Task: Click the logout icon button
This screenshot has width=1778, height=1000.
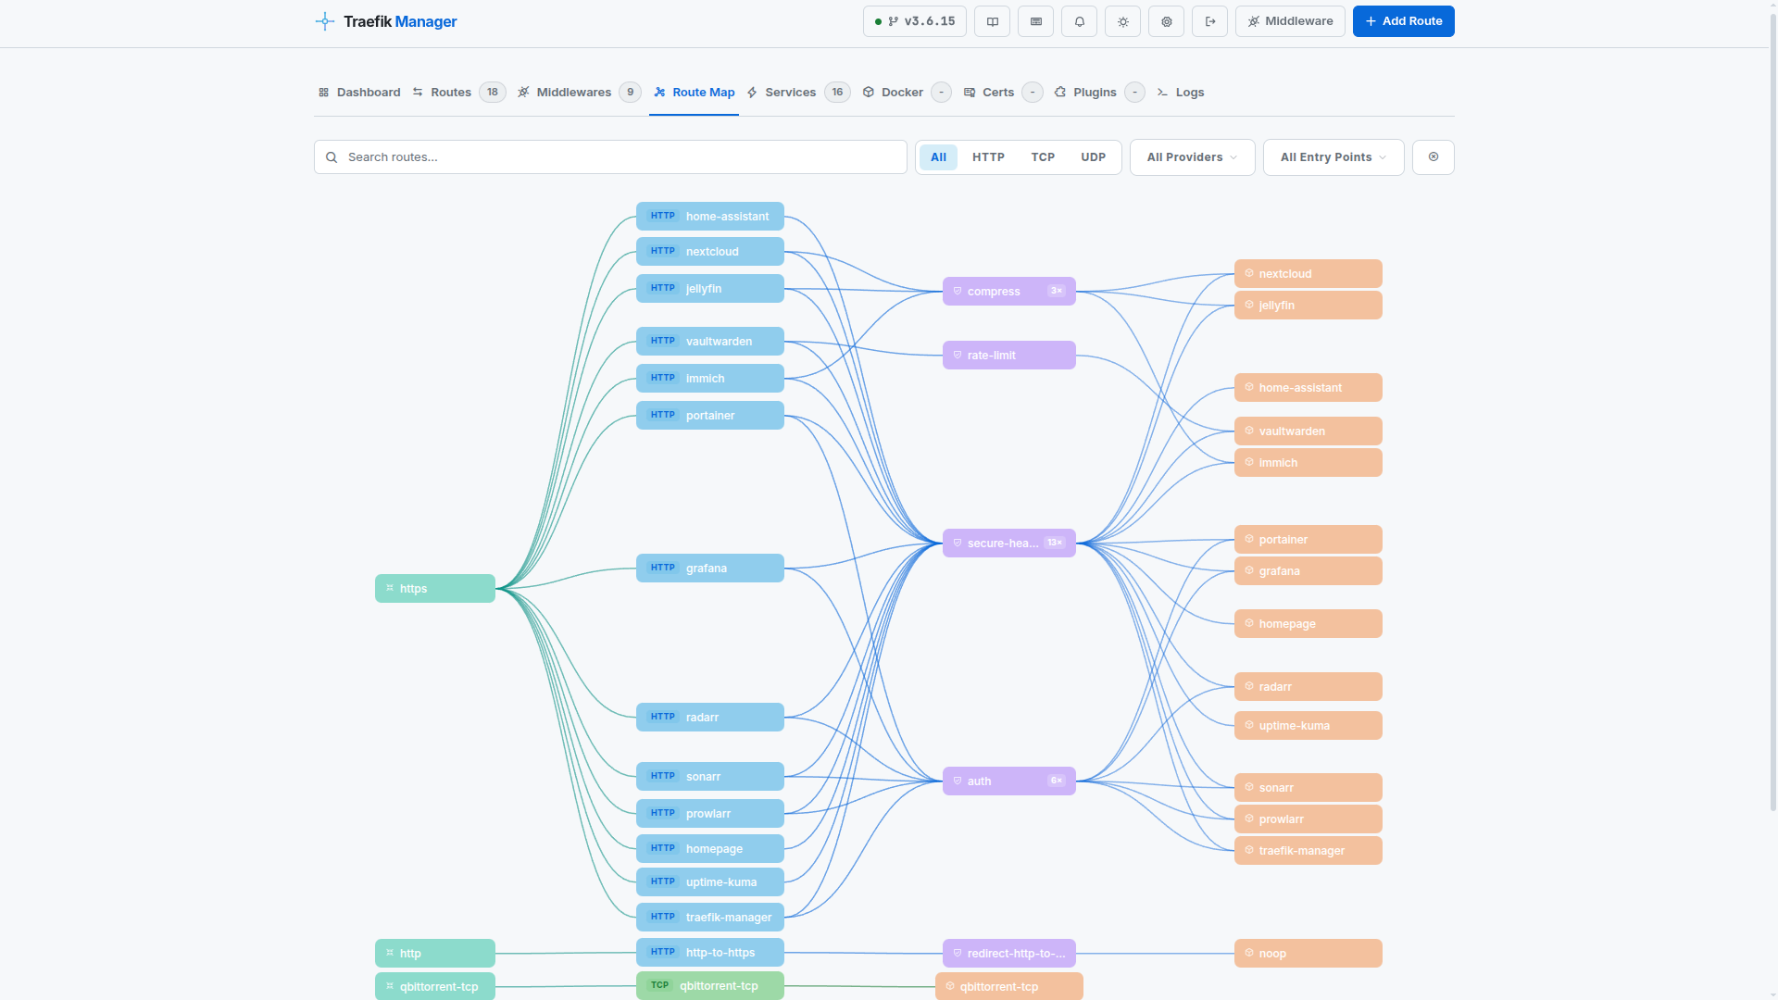Action: pyautogui.click(x=1210, y=21)
